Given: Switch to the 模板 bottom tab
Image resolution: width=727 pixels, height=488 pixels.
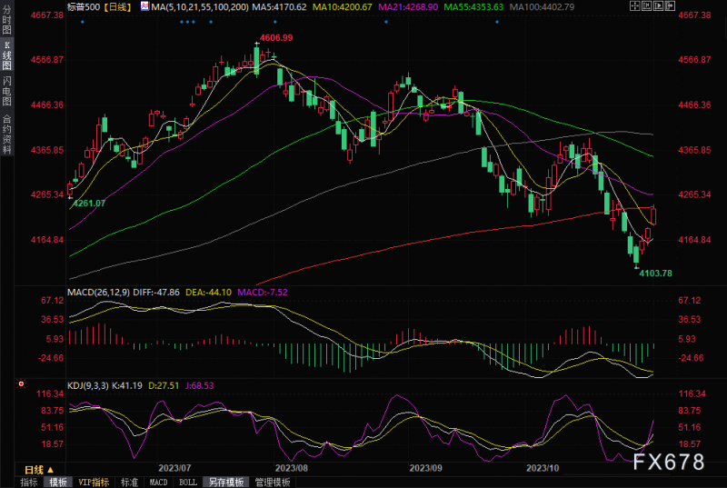Looking at the screenshot, I should click(58, 482).
